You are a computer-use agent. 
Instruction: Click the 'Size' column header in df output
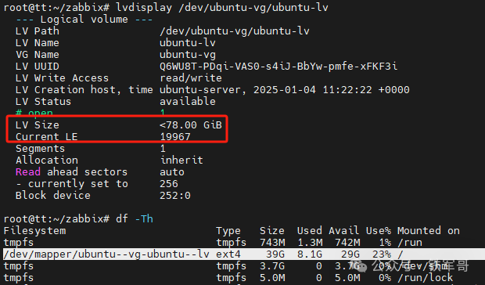click(272, 231)
